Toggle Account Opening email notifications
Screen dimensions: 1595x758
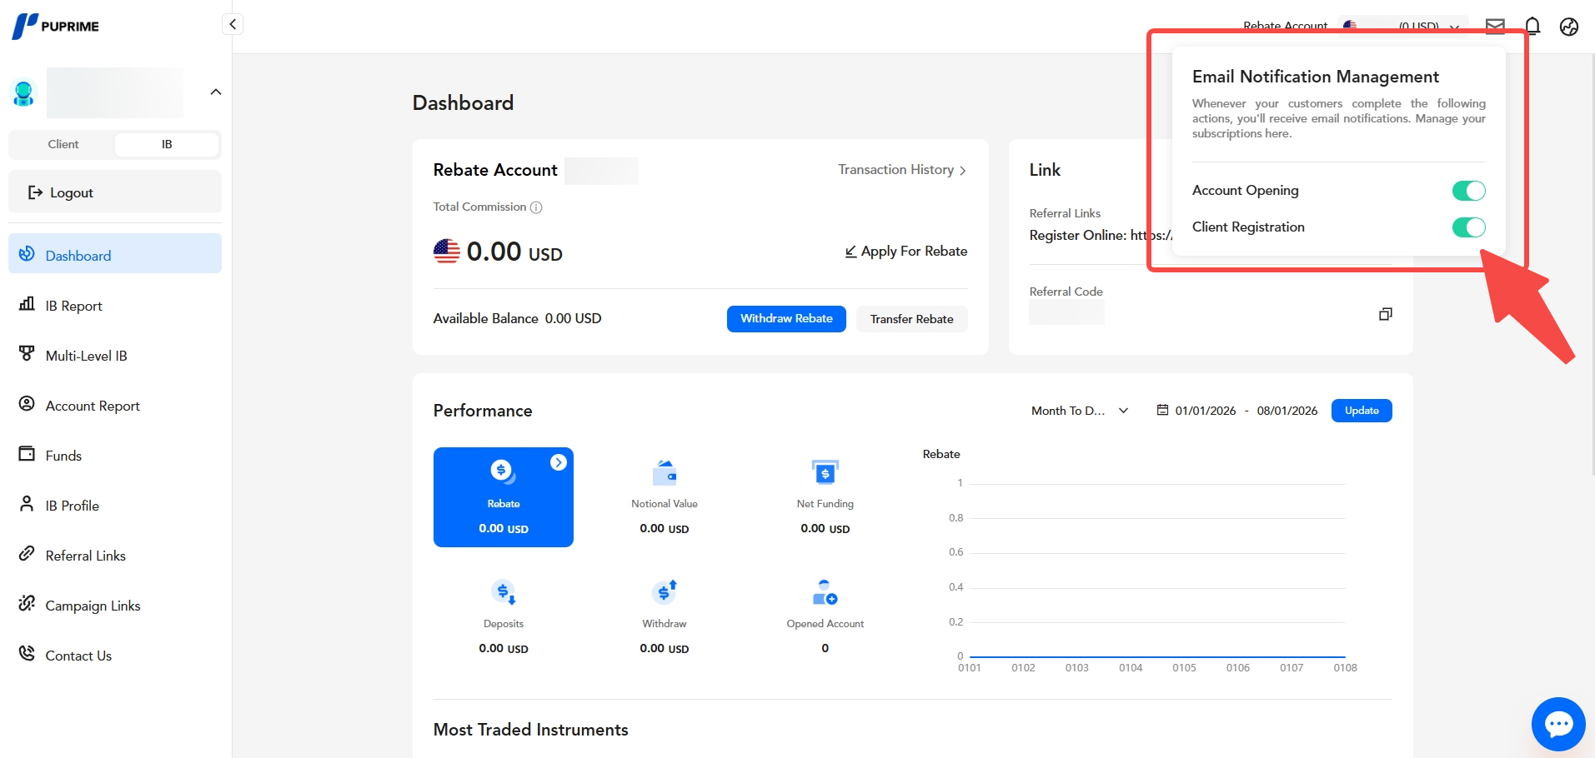tap(1468, 191)
